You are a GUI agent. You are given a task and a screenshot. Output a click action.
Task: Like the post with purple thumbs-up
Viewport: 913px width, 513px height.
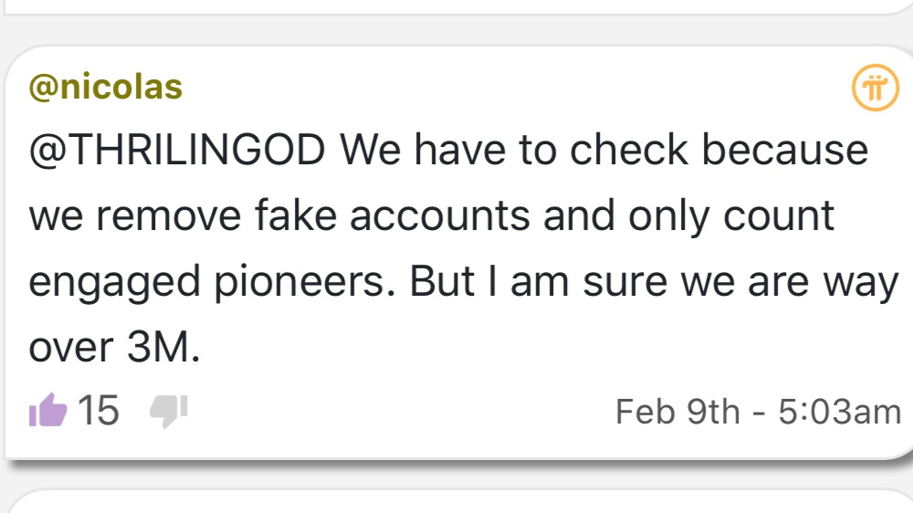(x=47, y=410)
